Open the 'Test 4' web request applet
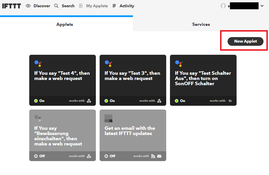This screenshot has width=269, height=175. (x=62, y=76)
